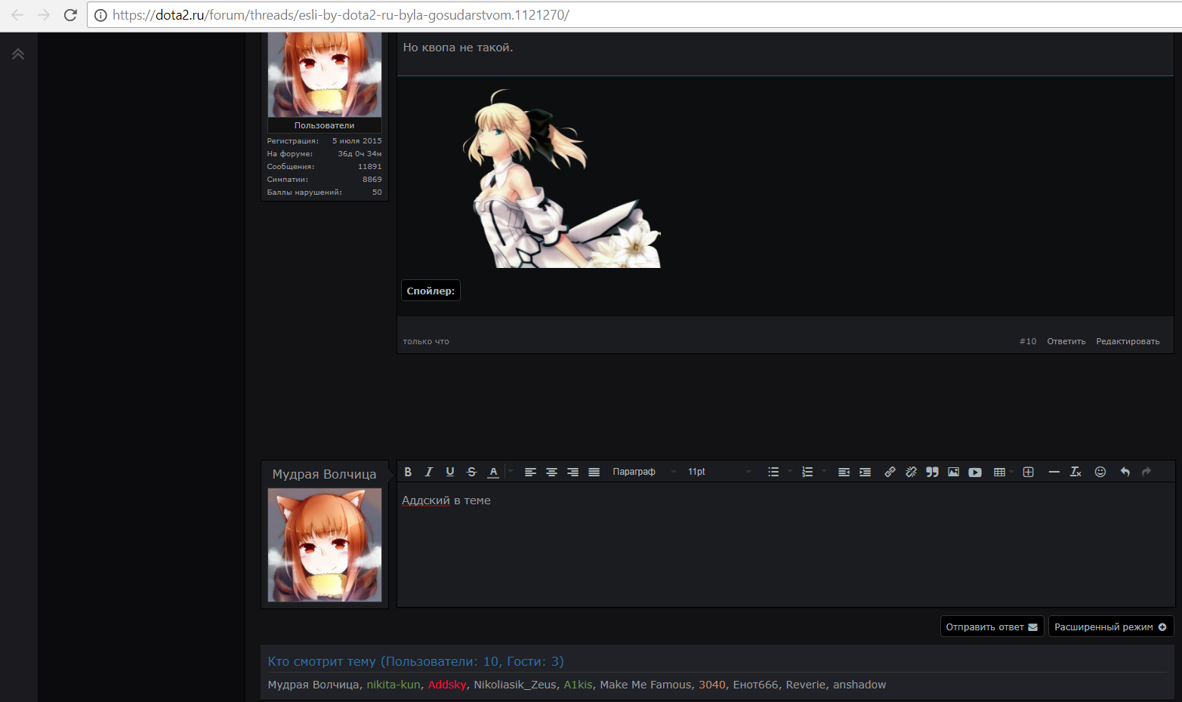Open the text color swatch
Image resolution: width=1182 pixels, height=702 pixels.
(493, 471)
